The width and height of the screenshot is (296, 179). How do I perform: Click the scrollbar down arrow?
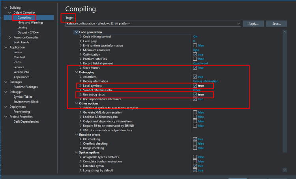click(285, 170)
